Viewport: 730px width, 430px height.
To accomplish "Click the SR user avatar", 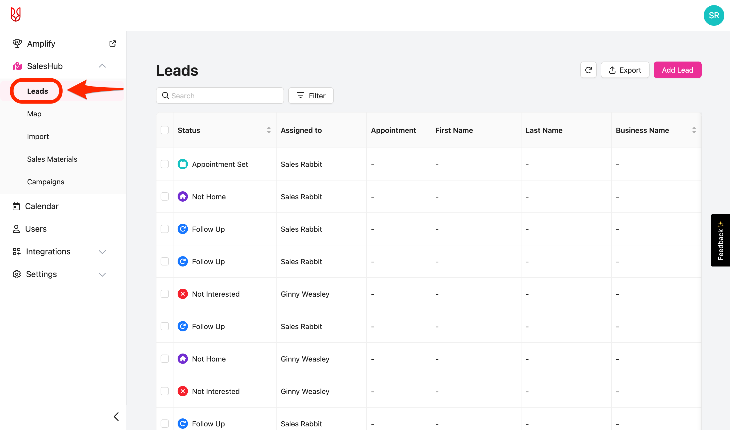I will tap(714, 15).
